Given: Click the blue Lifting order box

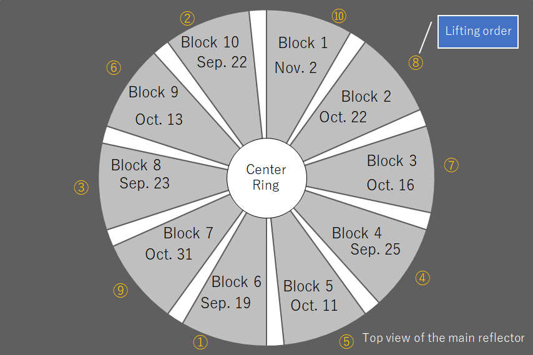Looking at the screenshot, I should (x=478, y=32).
